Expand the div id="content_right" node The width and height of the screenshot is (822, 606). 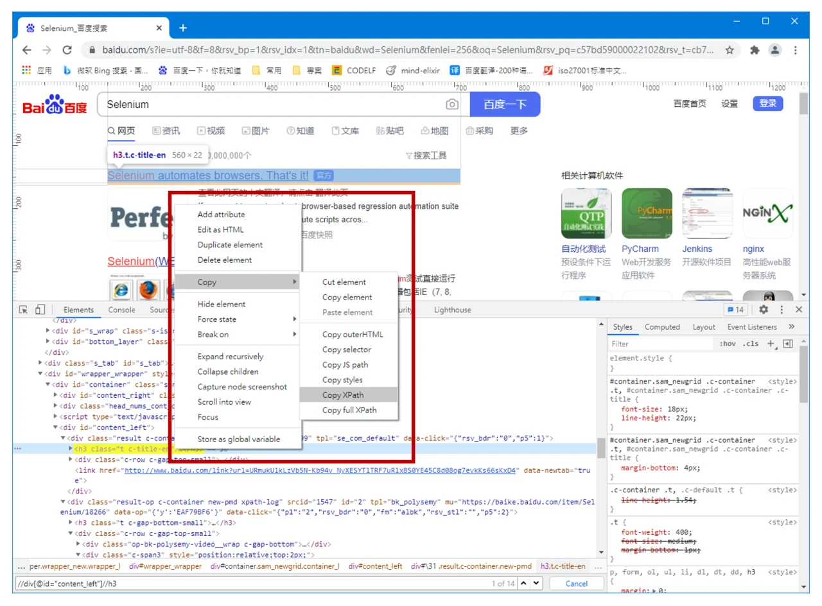[x=56, y=395]
